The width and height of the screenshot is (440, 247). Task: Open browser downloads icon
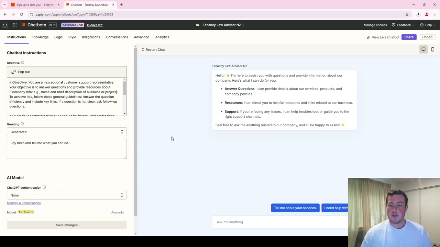point(418,14)
